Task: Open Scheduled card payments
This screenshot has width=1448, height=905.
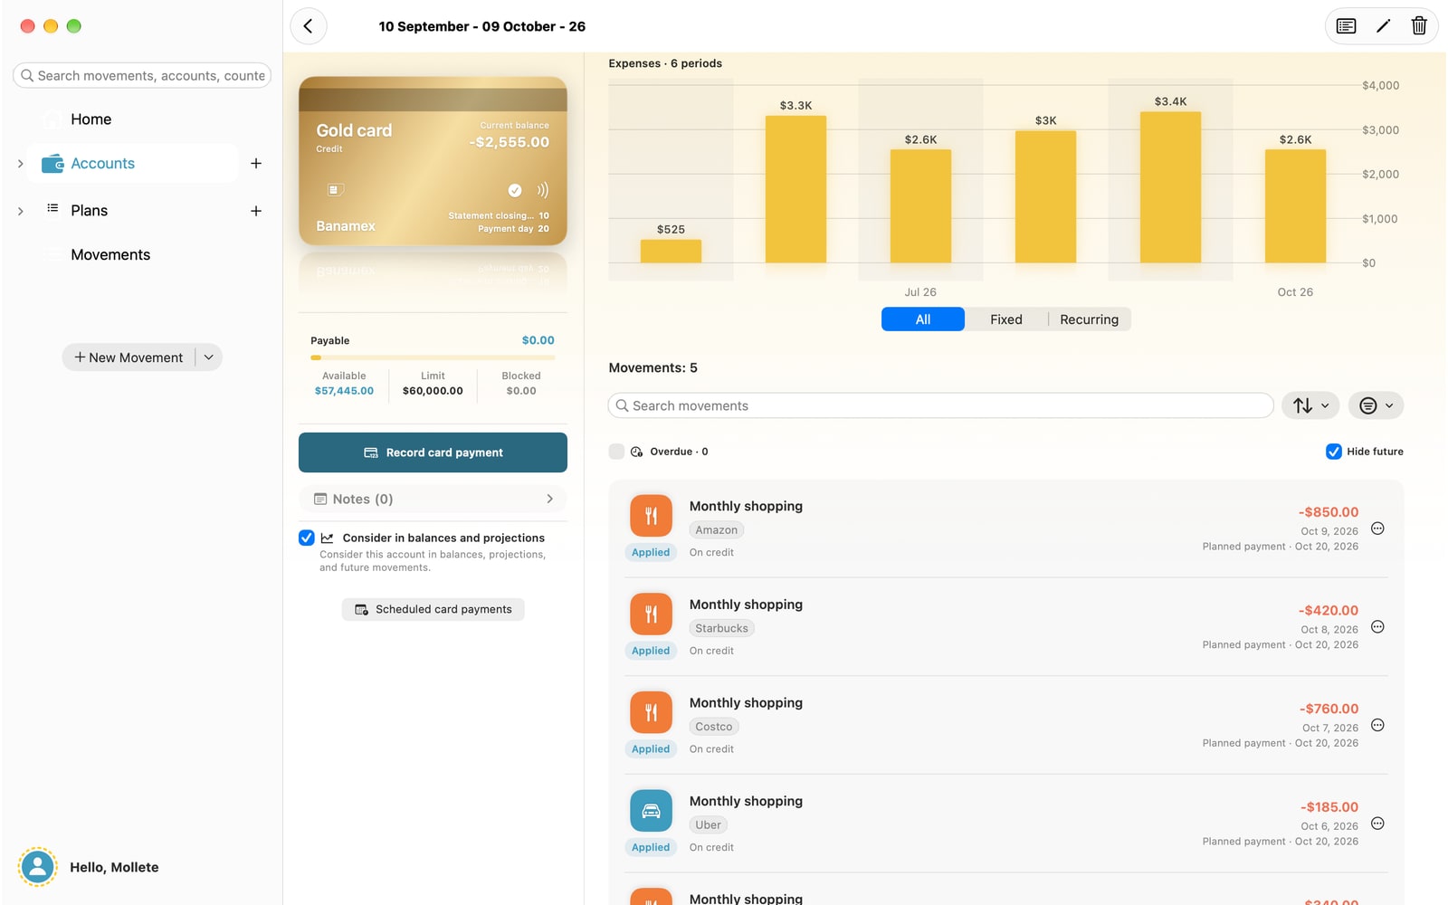Action: 433,609
